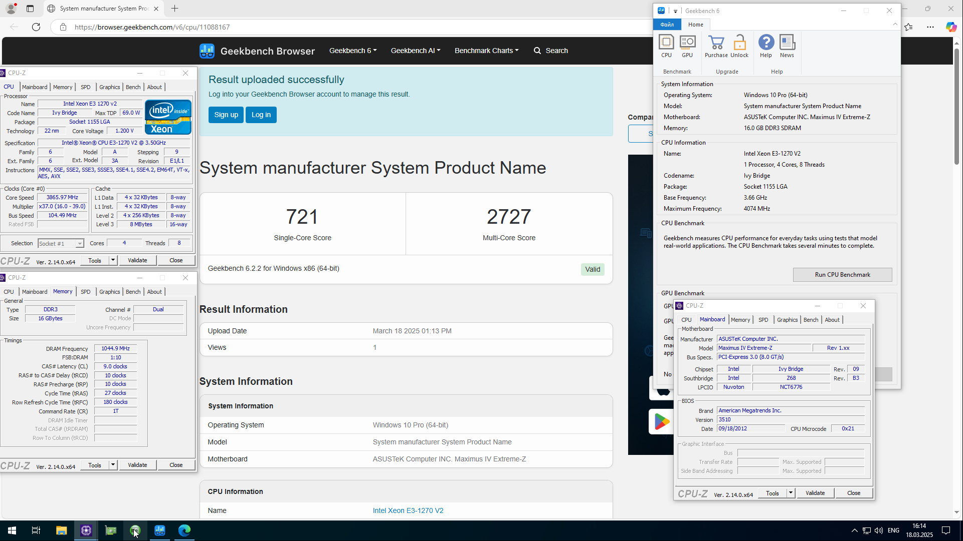
Task: Reload the page with the refresh icon
Action: 36,27
